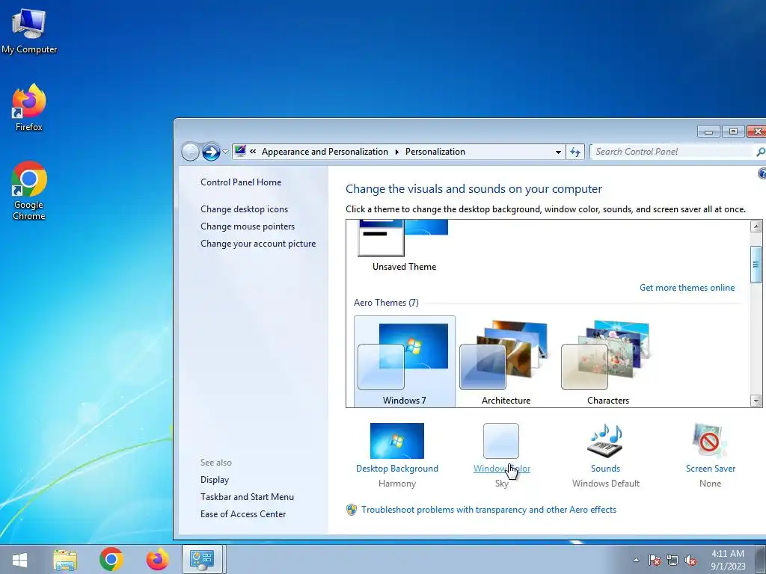The image size is (766, 574).
Task: Click the muted volume tray icon
Action: [690, 560]
